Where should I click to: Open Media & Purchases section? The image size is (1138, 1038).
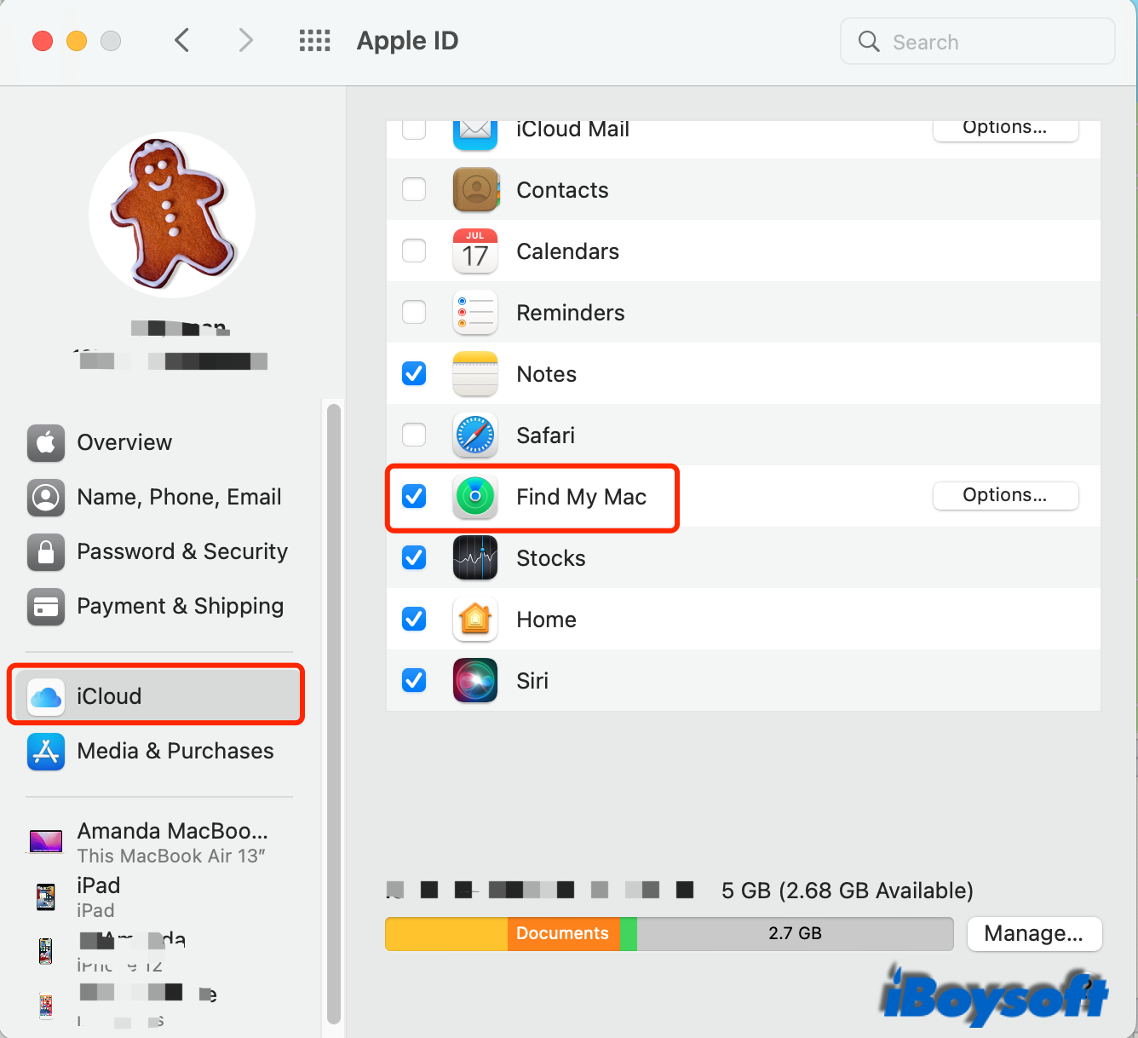coord(175,751)
